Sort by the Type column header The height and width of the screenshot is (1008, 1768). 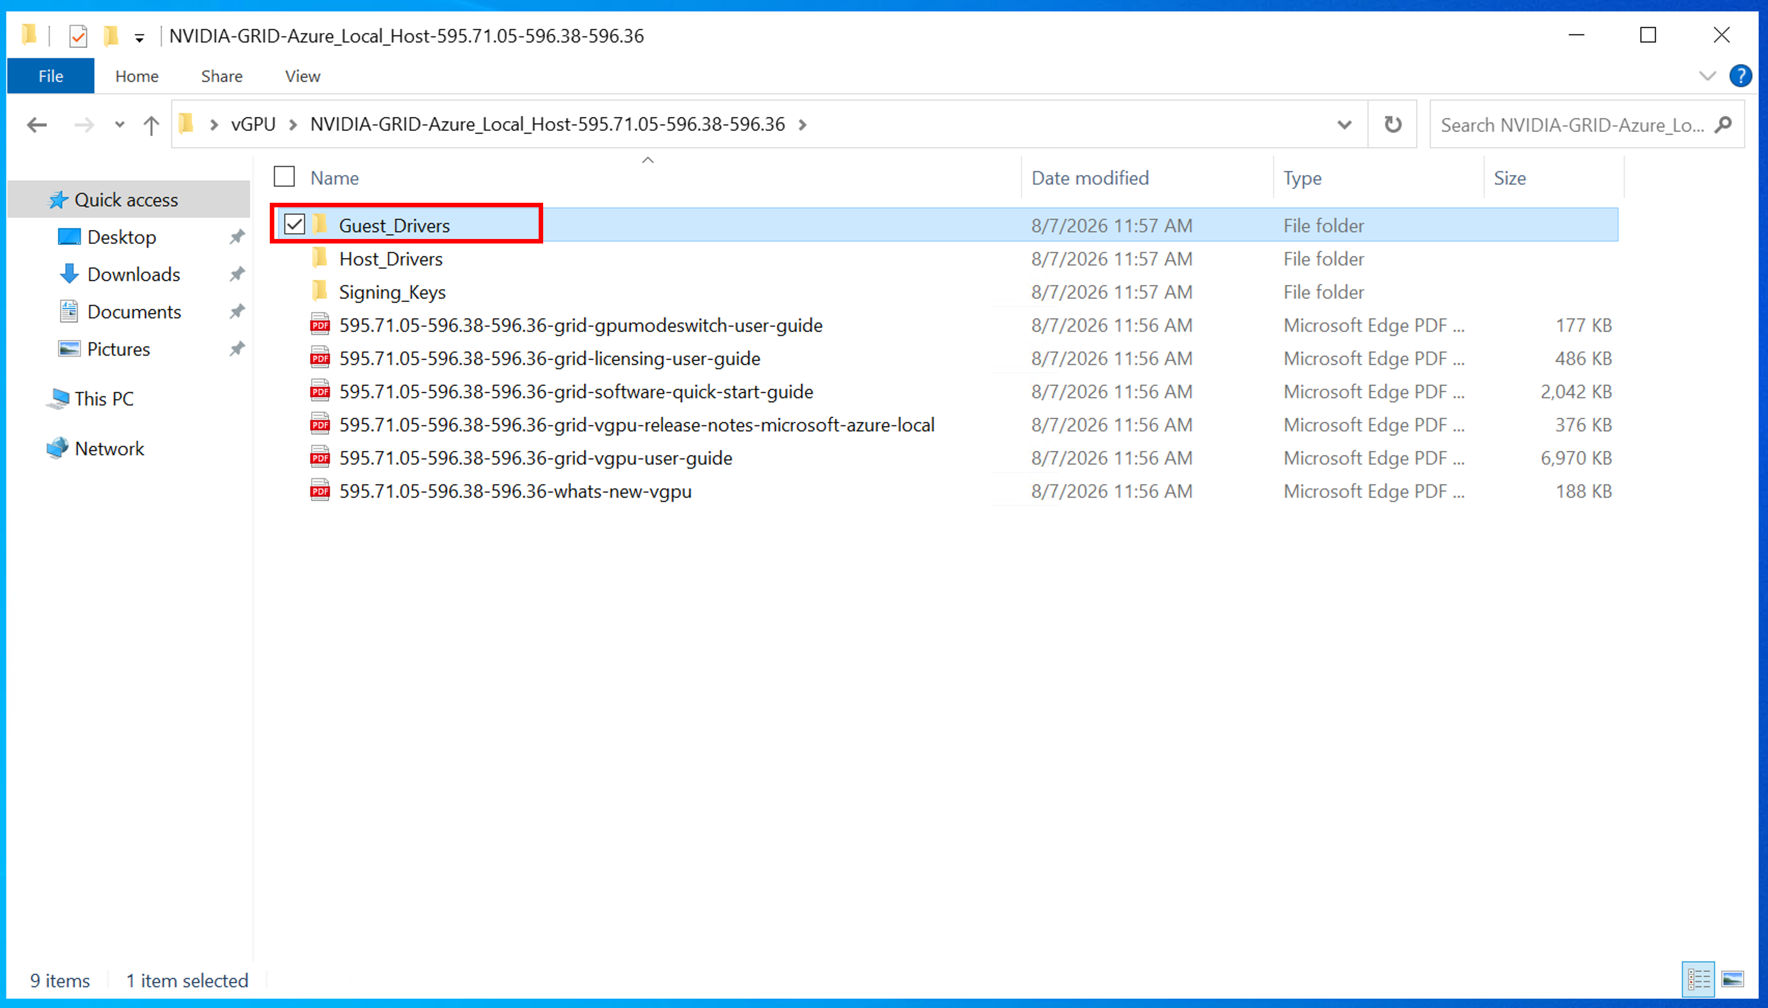[1302, 178]
